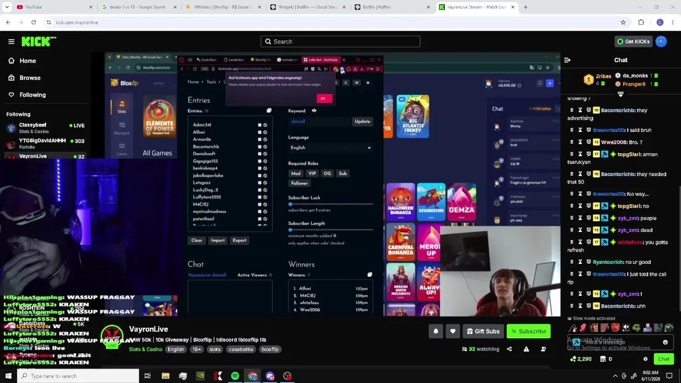Screen dimensions: 681x383
Task: Click the Kick search field
Action: click(x=340, y=41)
